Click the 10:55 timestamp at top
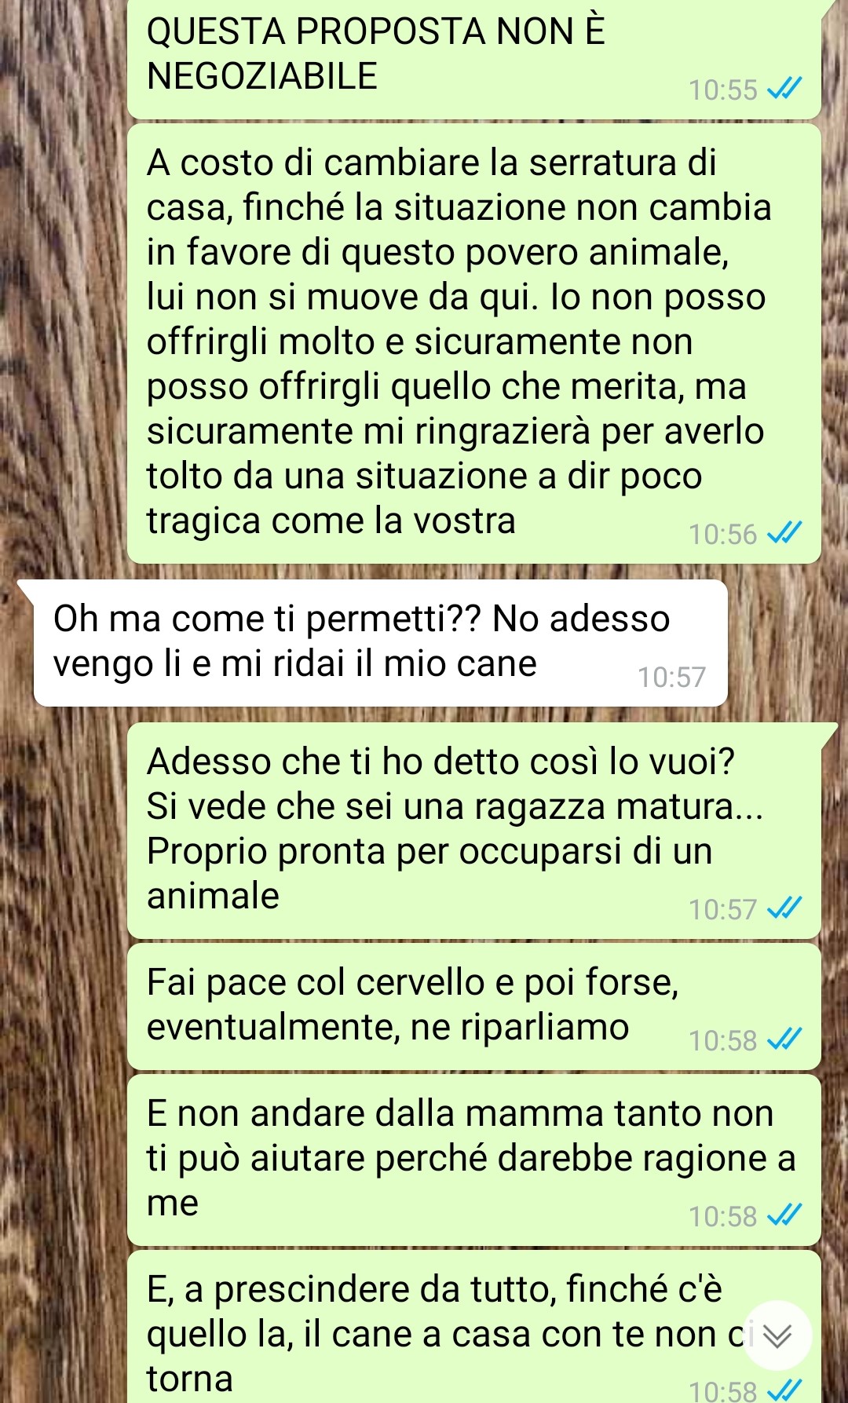Image resolution: width=848 pixels, height=1403 pixels. coord(722,90)
